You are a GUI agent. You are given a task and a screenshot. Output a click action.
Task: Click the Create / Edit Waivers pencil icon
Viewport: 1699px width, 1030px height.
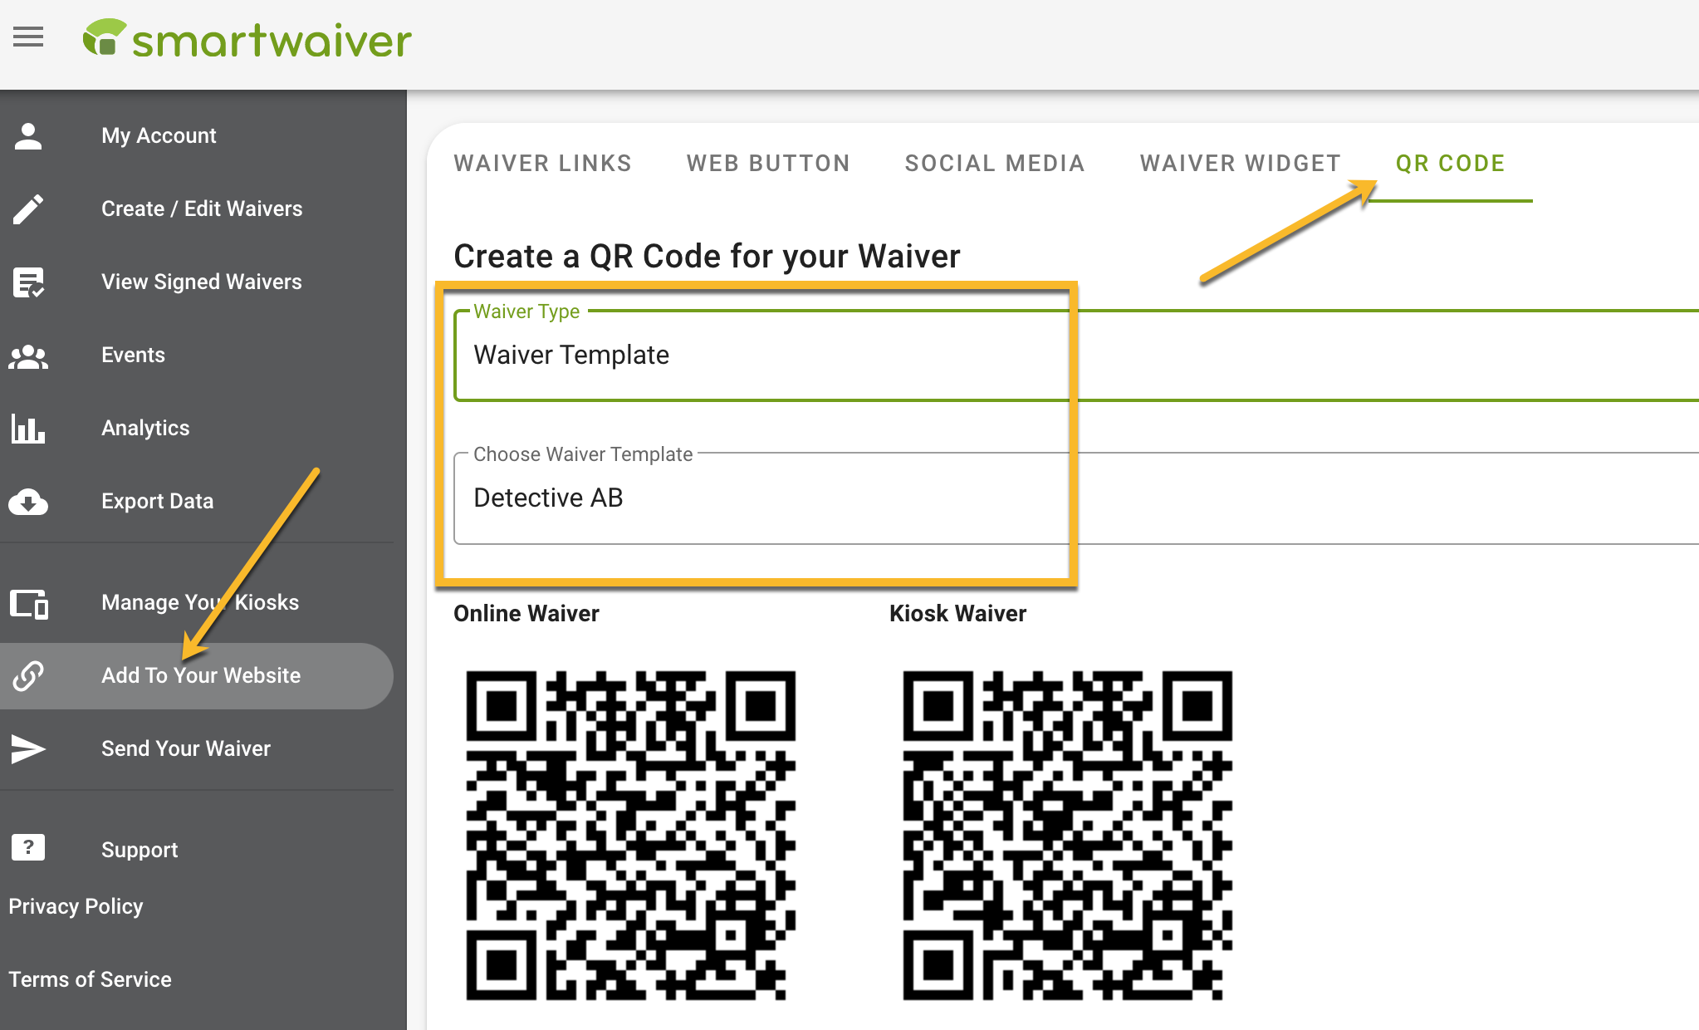click(28, 208)
